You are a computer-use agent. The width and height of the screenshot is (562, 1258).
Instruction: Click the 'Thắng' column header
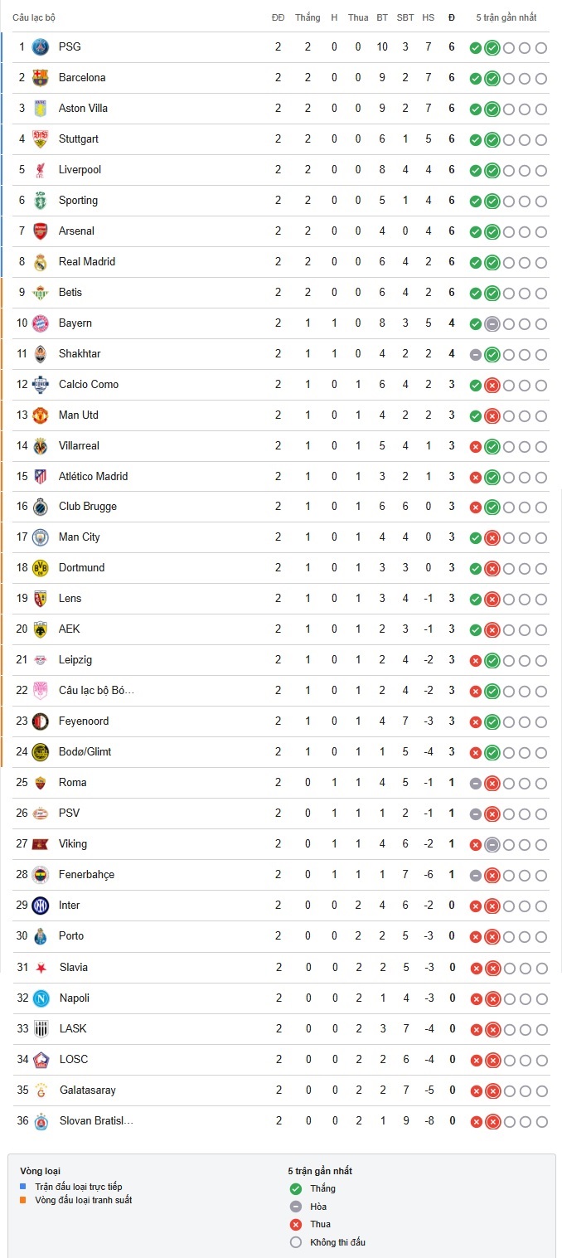[308, 17]
